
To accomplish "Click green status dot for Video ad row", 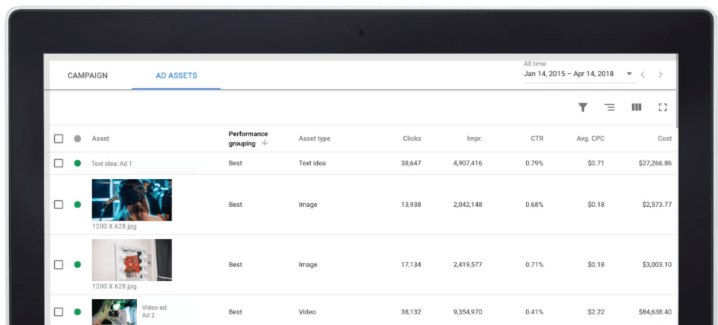I will click(x=78, y=312).
